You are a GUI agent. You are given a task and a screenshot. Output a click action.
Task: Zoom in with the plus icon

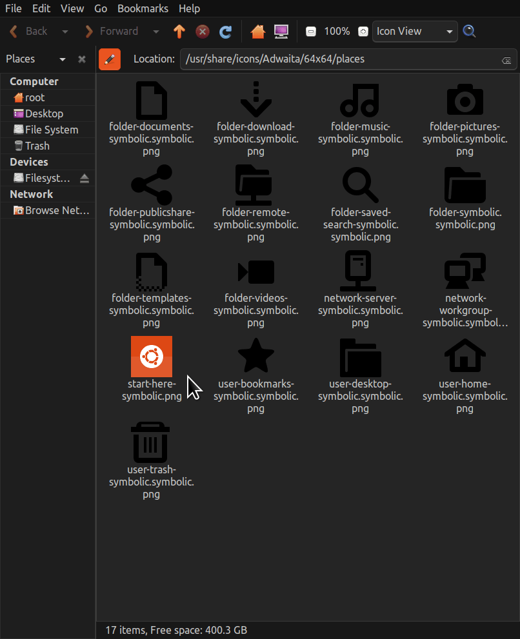[x=363, y=32]
